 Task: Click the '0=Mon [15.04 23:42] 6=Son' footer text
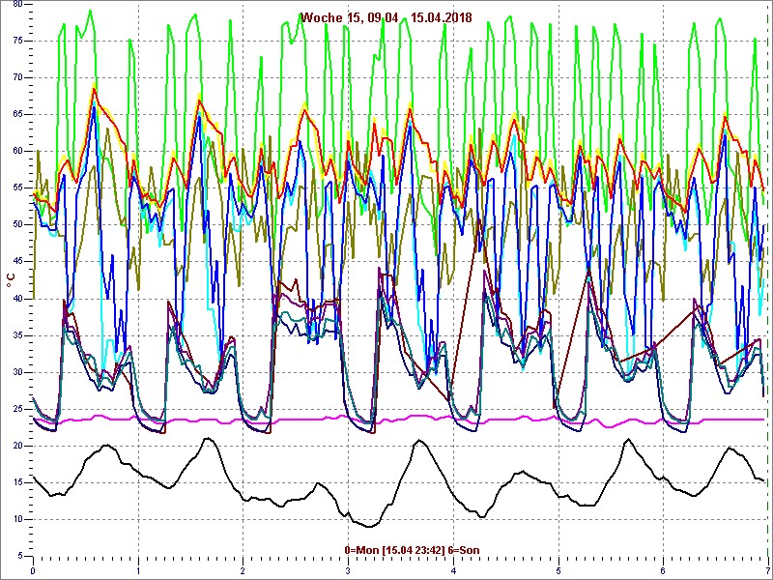pyautogui.click(x=412, y=550)
